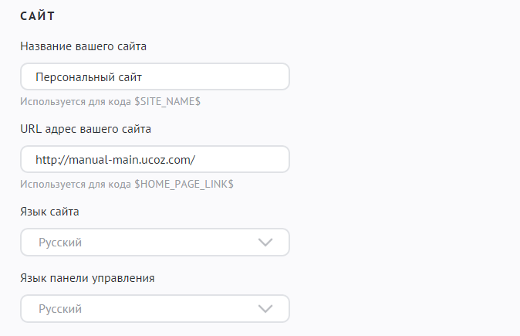Select "Русский" value in site language box
Image resolution: width=520 pixels, height=336 pixels.
tap(60, 243)
